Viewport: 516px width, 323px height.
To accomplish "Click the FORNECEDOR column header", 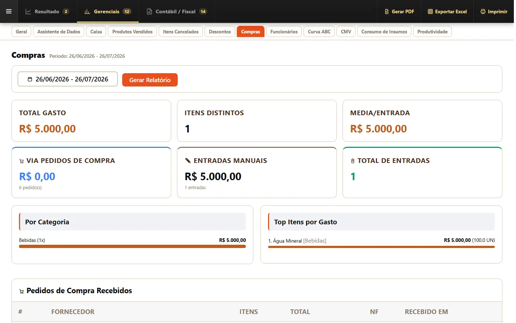I will pos(73,312).
